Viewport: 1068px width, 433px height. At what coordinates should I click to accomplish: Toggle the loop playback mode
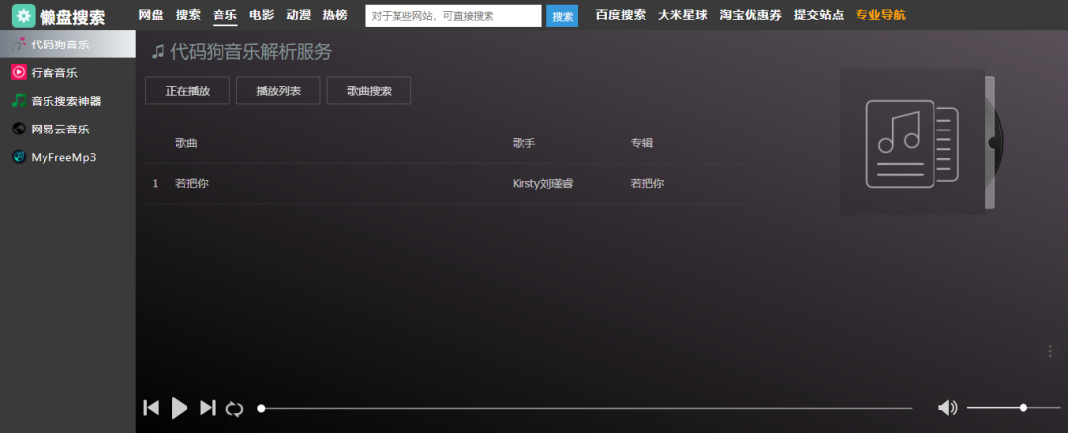point(234,409)
